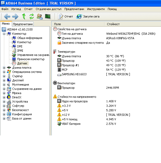Open the Отчет menu in menu bar

click(x=28, y=9)
